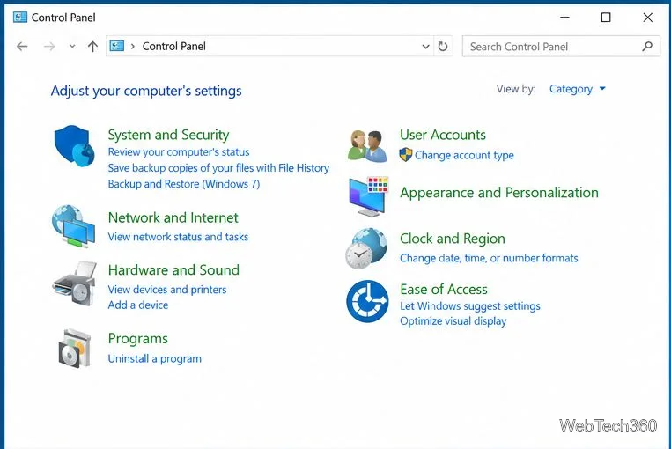Open User Accounts category heading
This screenshot has width=671, height=449.
[443, 135]
